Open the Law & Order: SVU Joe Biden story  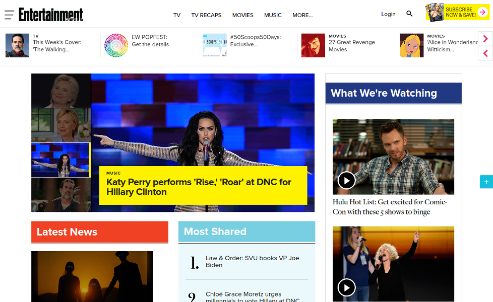click(251, 261)
